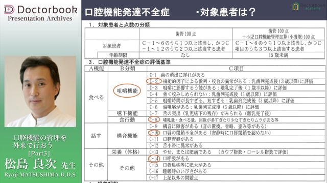Viewport: 327px width, 183px height.
Task: Click the presenter name '松島 良次 先生'
Action: click(x=40, y=164)
